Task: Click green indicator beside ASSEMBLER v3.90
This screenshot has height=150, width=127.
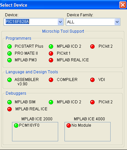Action: pyautogui.click(x=10, y=80)
